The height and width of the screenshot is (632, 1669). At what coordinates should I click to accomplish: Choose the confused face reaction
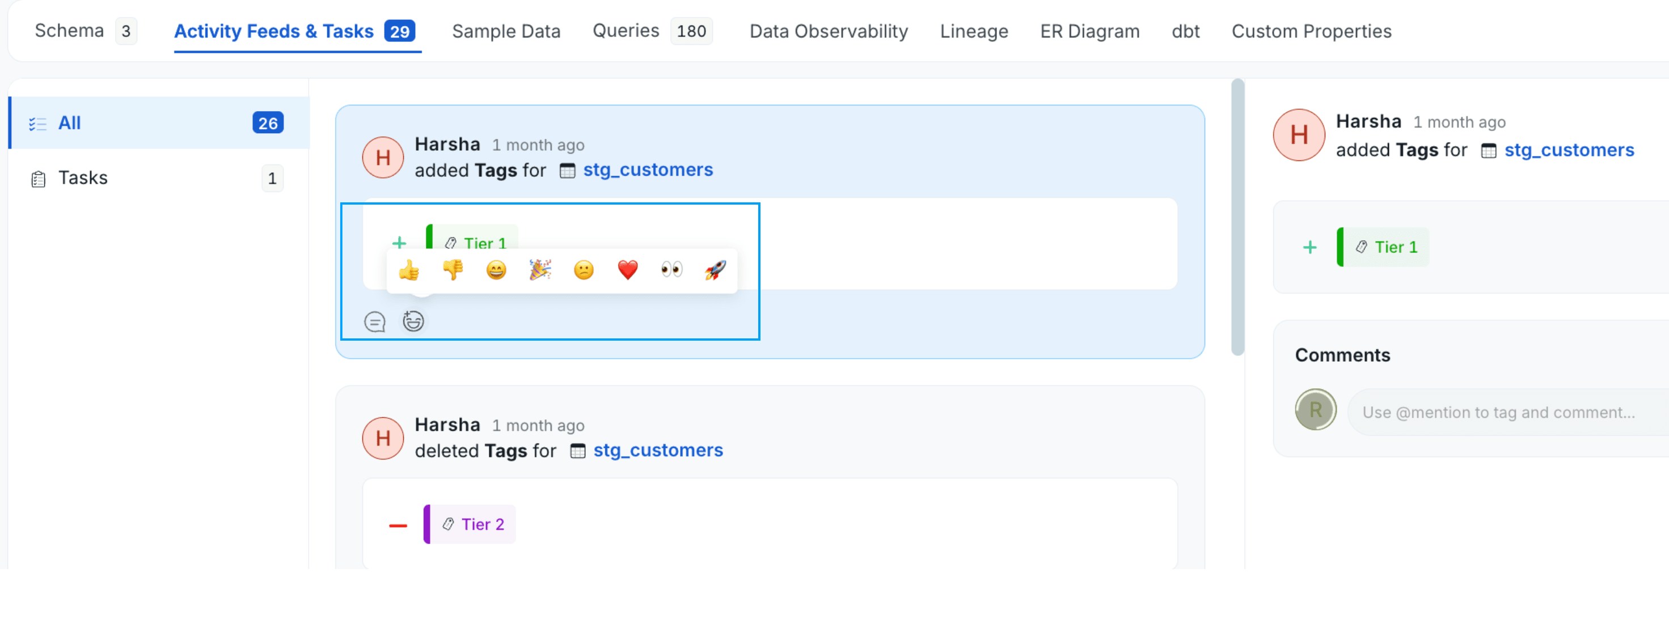pyautogui.click(x=584, y=270)
